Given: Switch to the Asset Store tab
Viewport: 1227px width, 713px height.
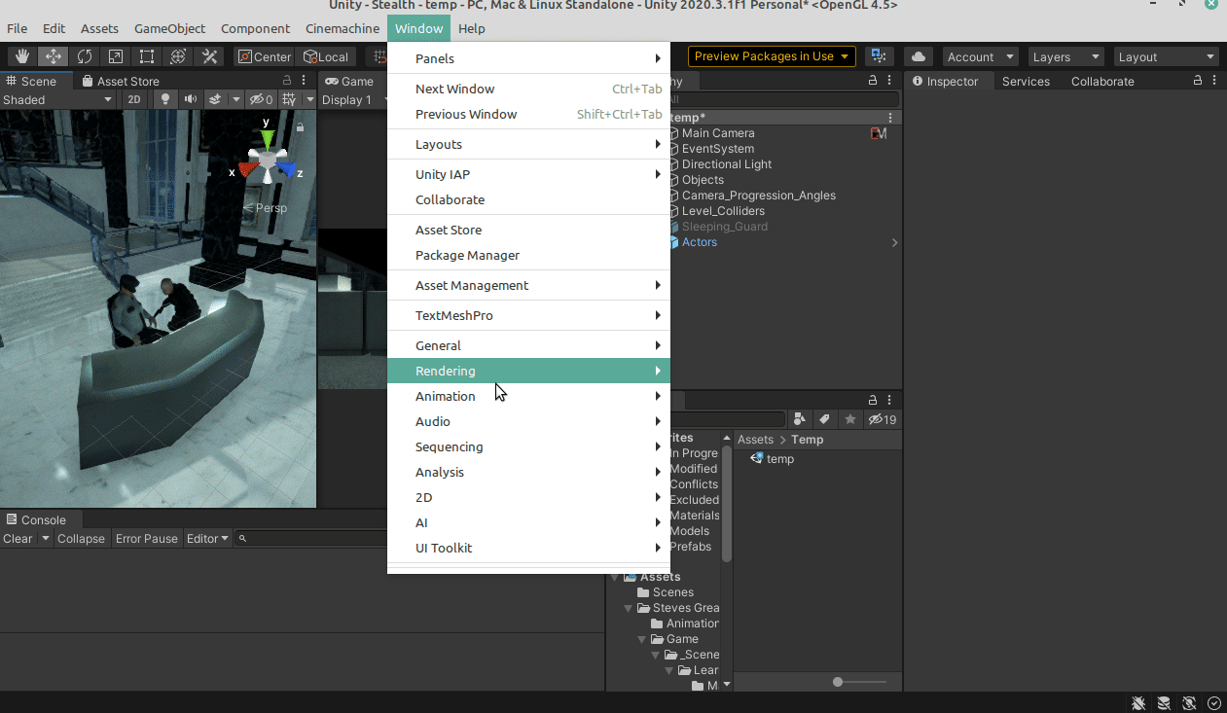Looking at the screenshot, I should point(121,81).
